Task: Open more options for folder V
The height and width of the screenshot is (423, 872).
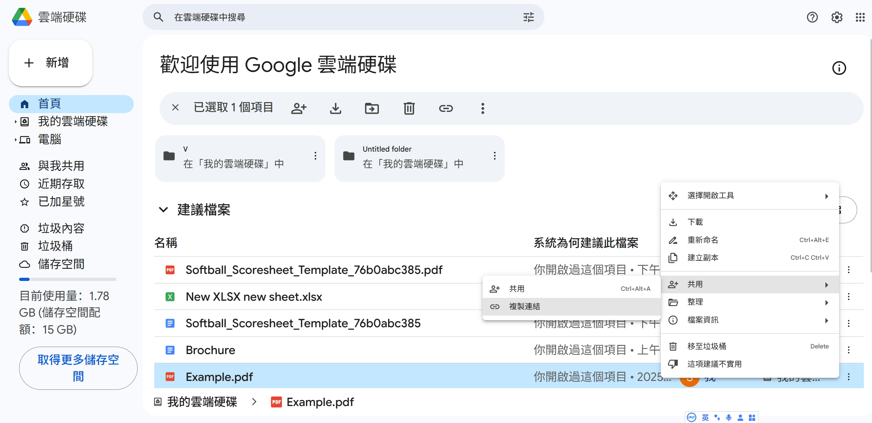Action: click(315, 156)
